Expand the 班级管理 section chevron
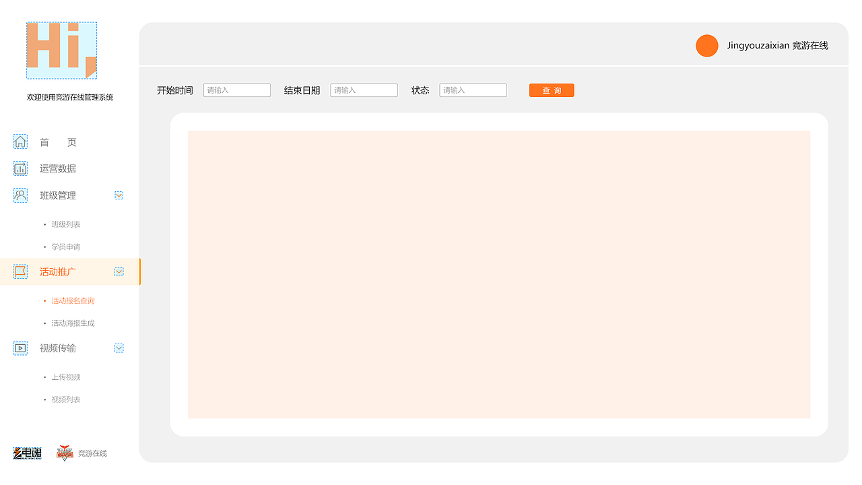This screenshot has width=862, height=485. coord(119,195)
